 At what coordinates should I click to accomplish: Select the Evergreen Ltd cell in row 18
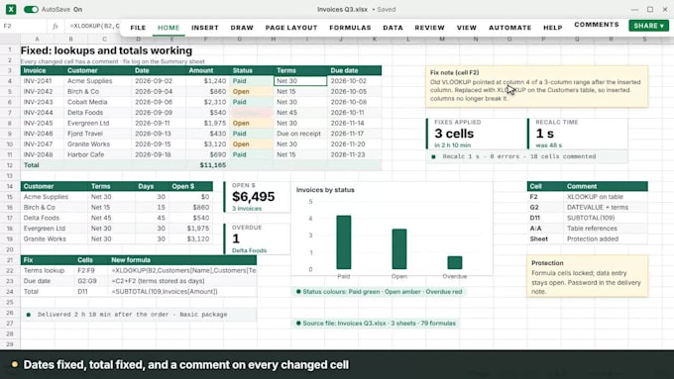click(55, 229)
